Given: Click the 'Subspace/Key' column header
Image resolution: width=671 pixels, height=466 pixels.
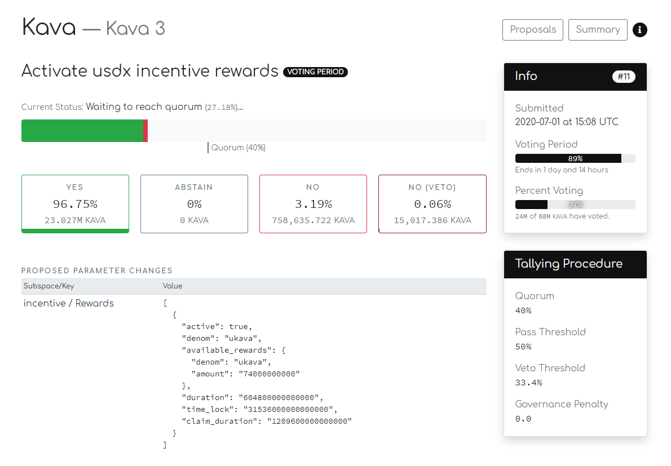Looking at the screenshot, I should click(x=49, y=286).
